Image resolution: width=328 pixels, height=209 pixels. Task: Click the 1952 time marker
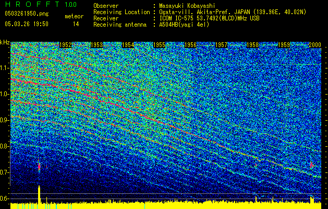click(x=66, y=45)
